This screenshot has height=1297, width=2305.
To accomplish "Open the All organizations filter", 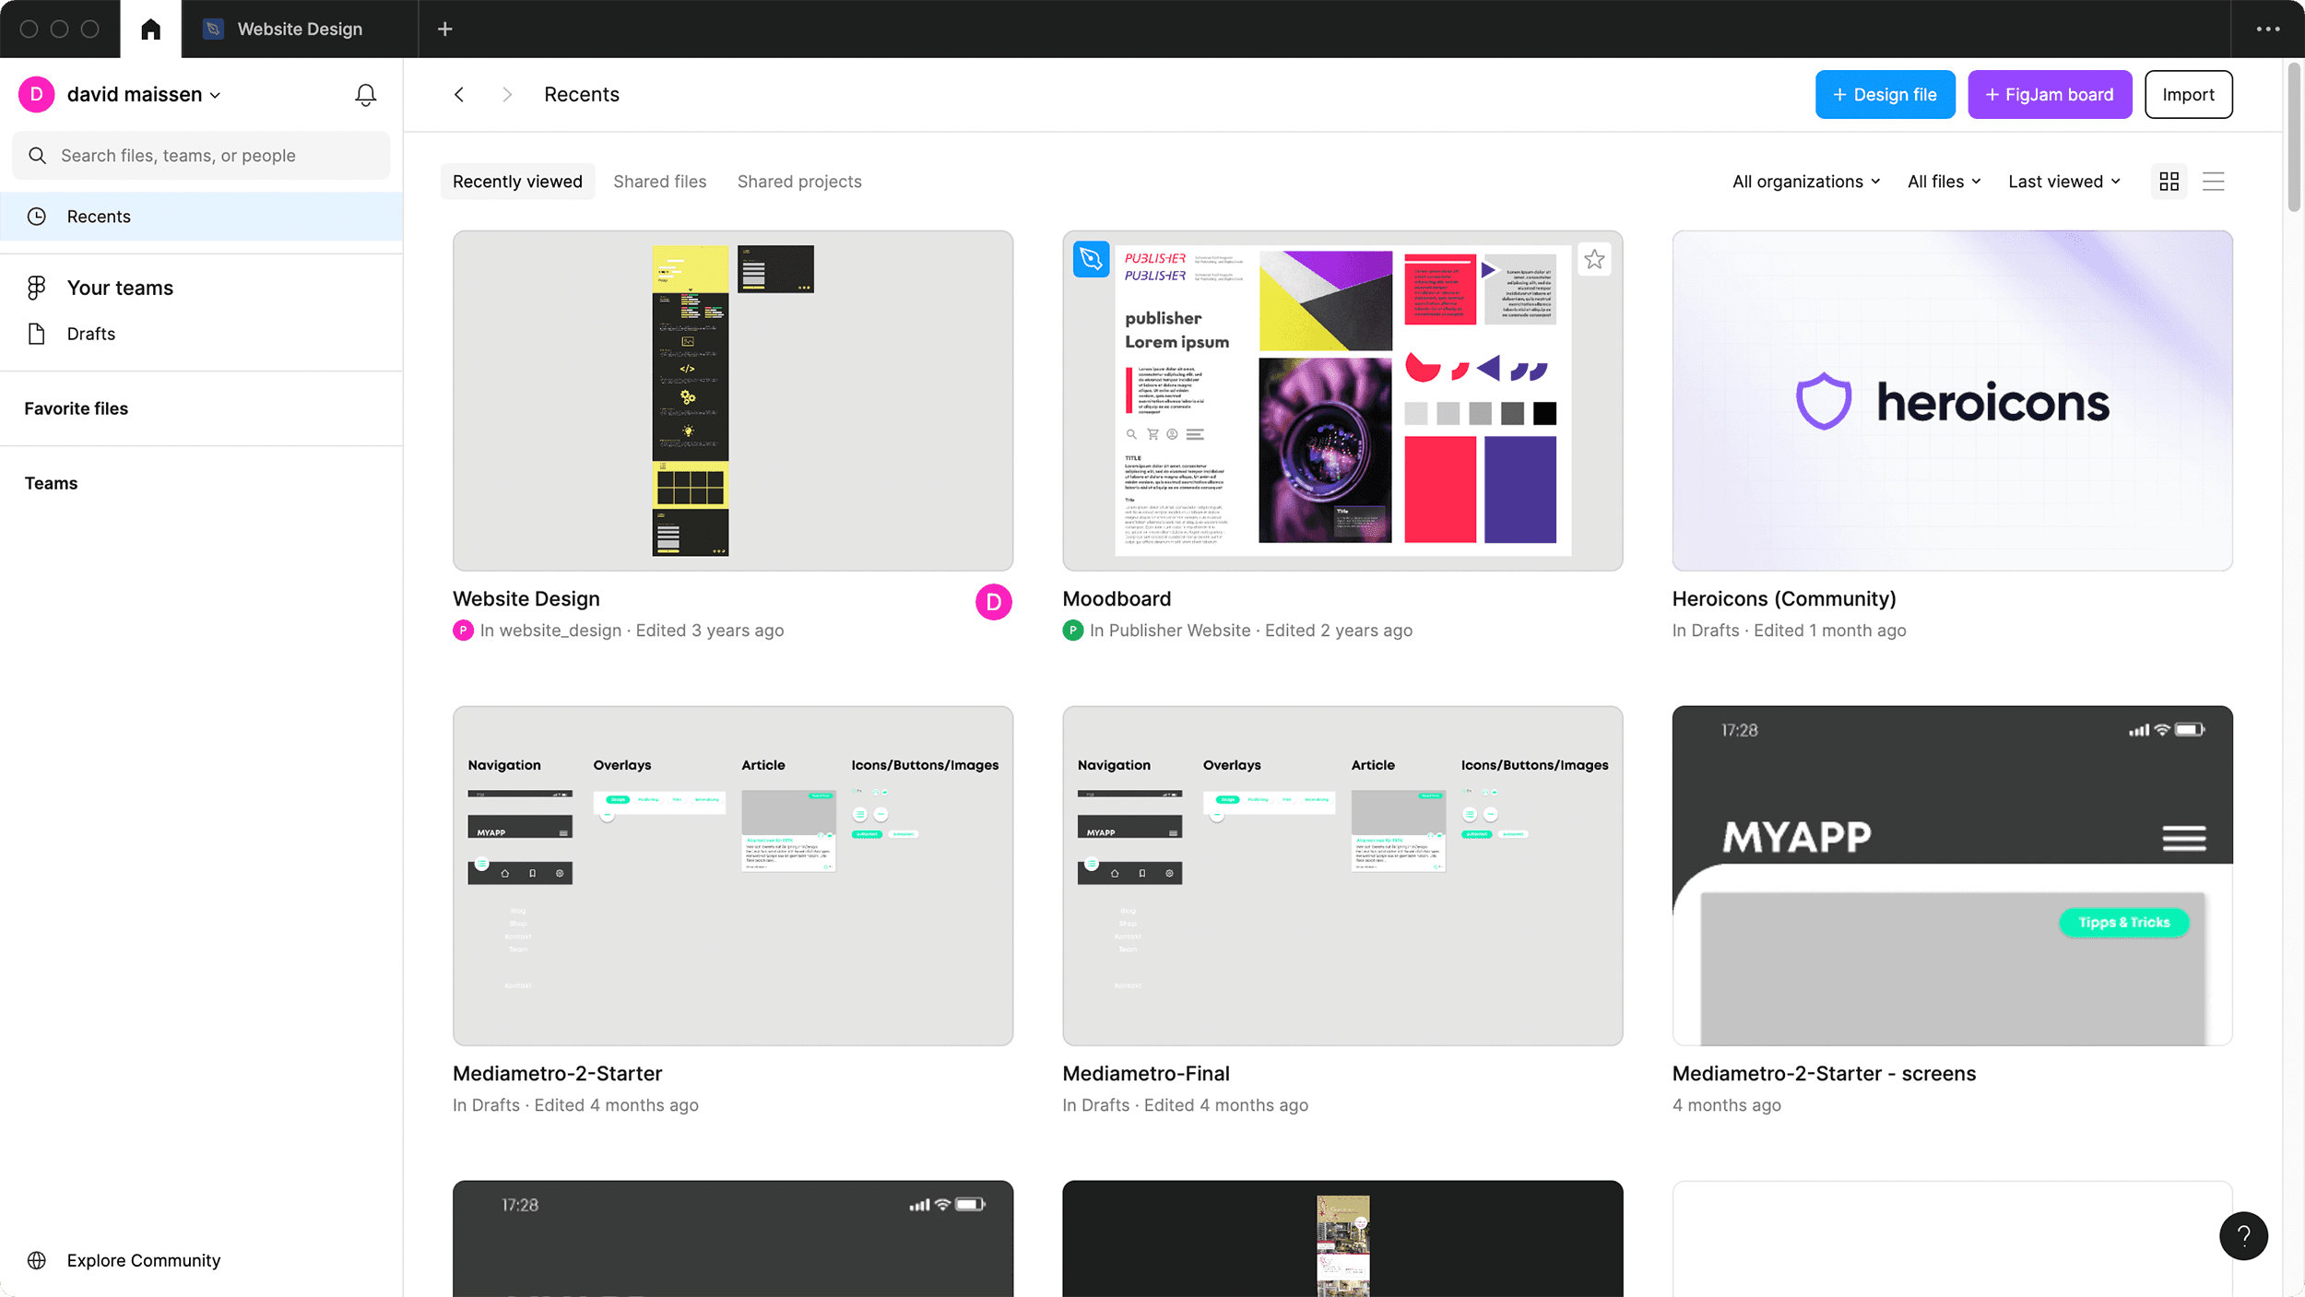I will tap(1806, 182).
